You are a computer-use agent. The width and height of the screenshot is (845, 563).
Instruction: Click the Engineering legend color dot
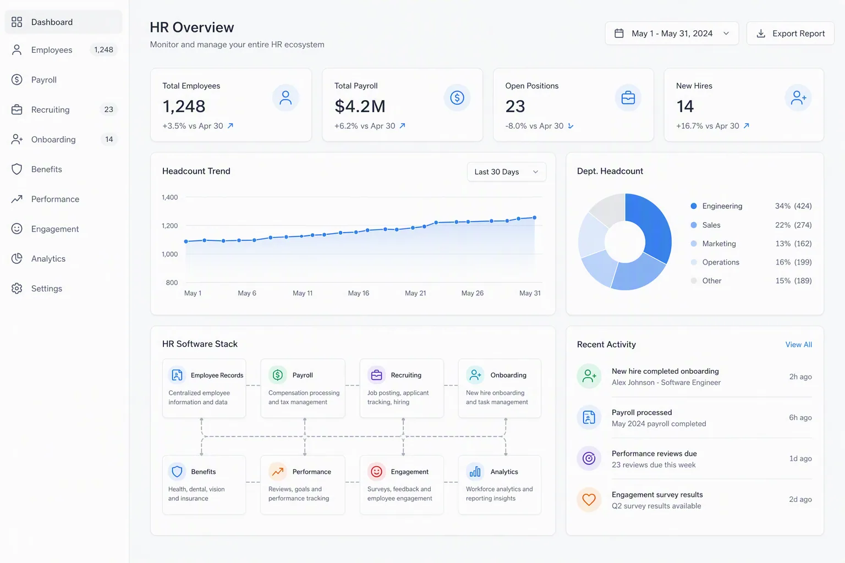(694, 206)
